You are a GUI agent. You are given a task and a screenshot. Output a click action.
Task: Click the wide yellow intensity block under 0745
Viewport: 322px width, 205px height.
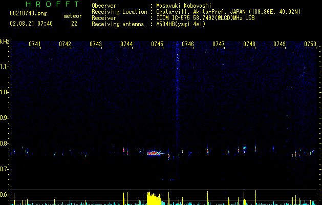click(154, 198)
